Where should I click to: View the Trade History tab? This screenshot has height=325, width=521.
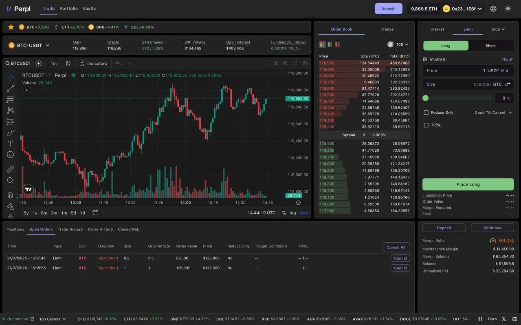pyautogui.click(x=70, y=229)
